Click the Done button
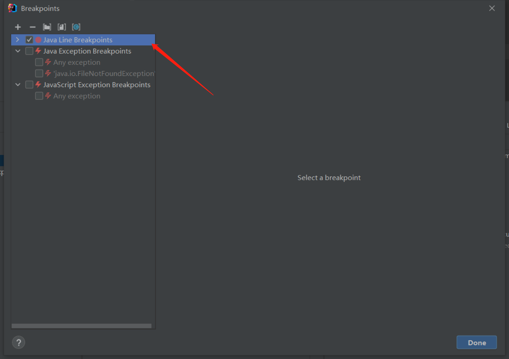Image resolution: width=509 pixels, height=359 pixels. pyautogui.click(x=477, y=343)
